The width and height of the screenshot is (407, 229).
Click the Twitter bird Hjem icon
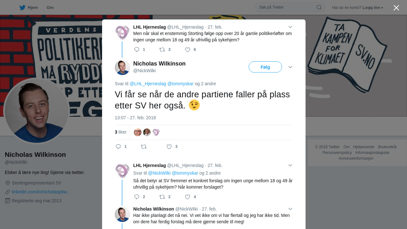(22, 7)
